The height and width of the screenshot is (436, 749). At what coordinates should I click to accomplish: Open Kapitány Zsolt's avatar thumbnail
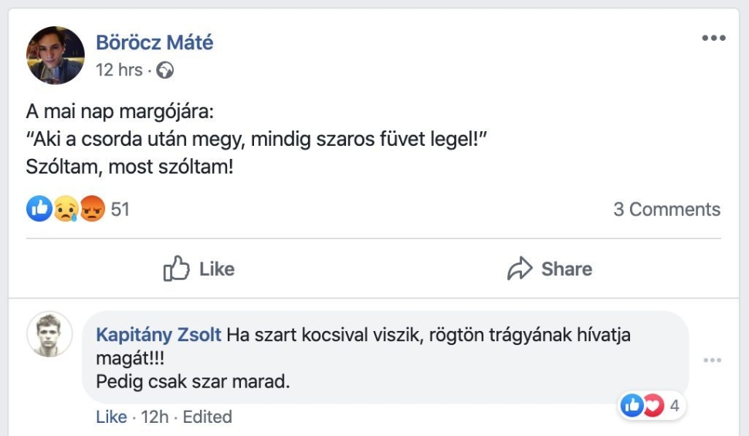coord(49,334)
